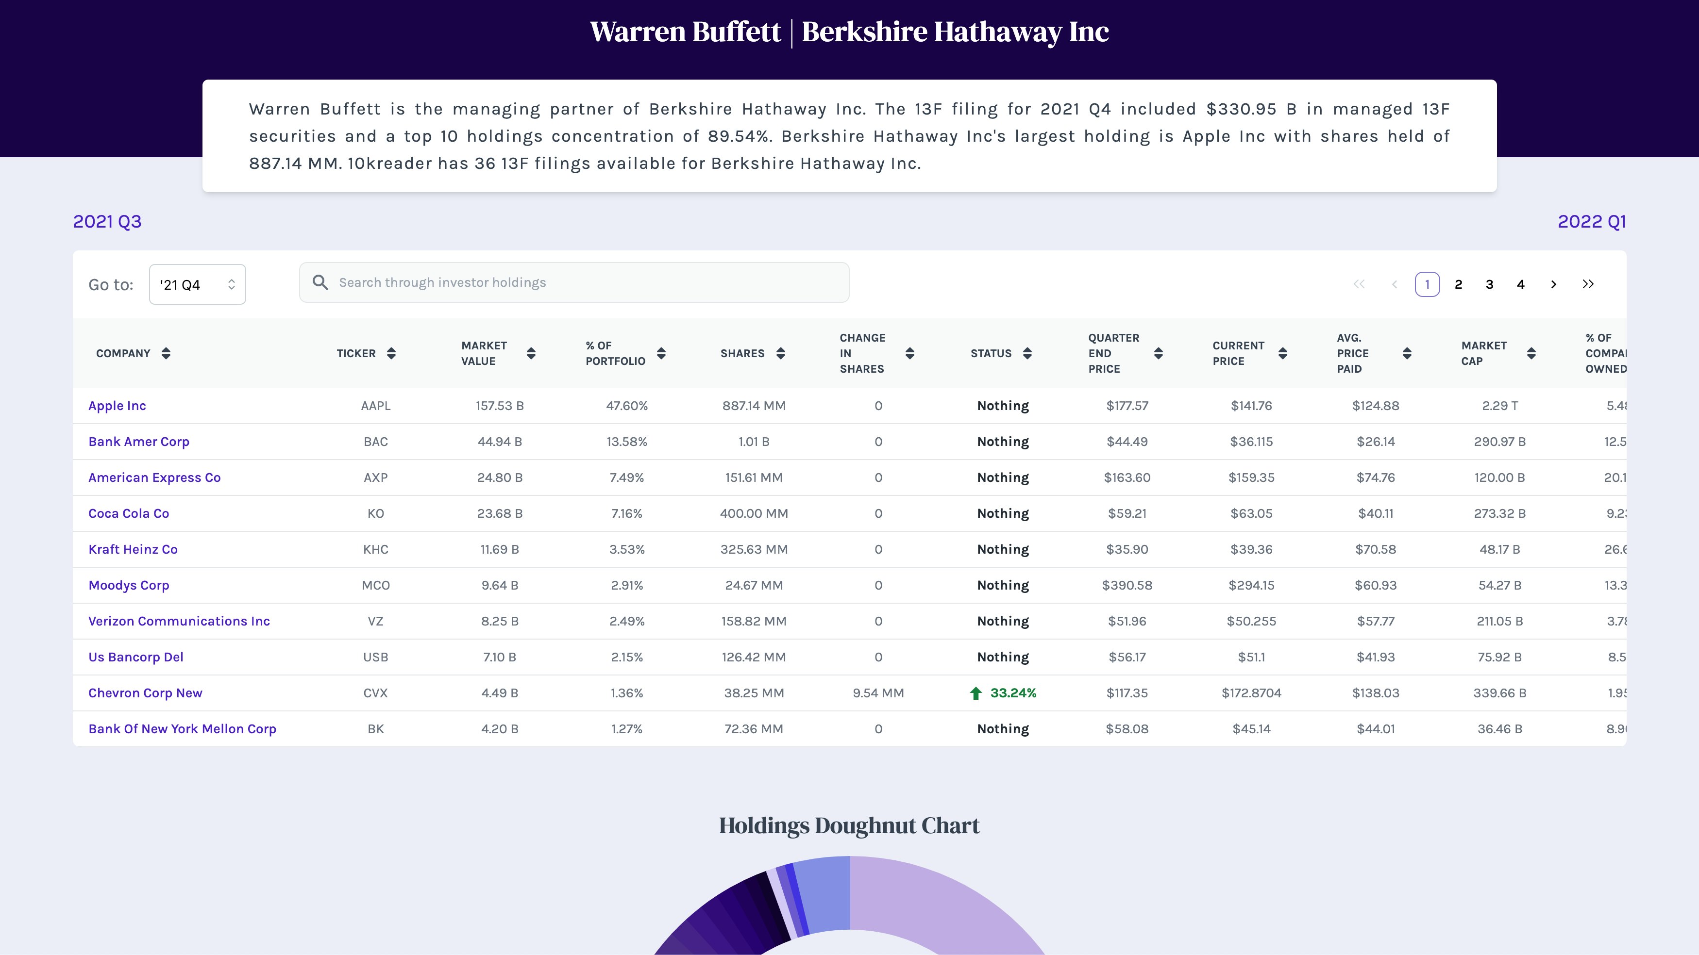The width and height of the screenshot is (1699, 955).
Task: Sort by Status column arrows
Action: point(1027,353)
